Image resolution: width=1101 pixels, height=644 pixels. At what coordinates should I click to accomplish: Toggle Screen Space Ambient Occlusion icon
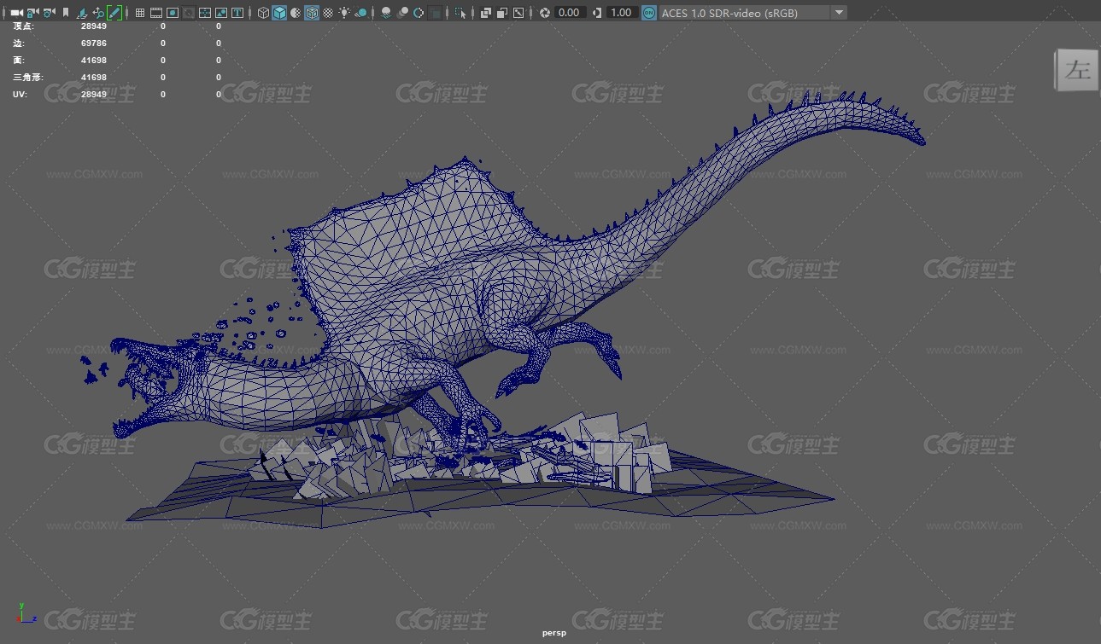(386, 13)
